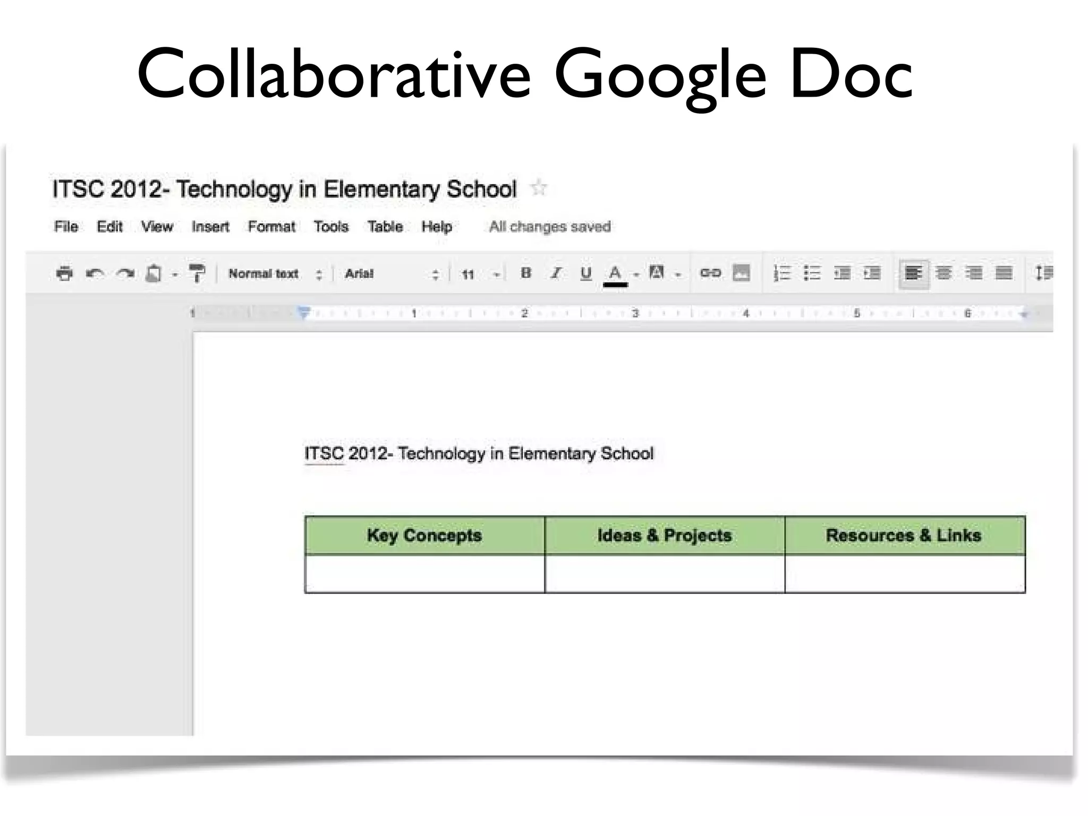Screen dimensions: 1088x816
Task: Click the Print icon in the toolbar
Action: (x=64, y=274)
